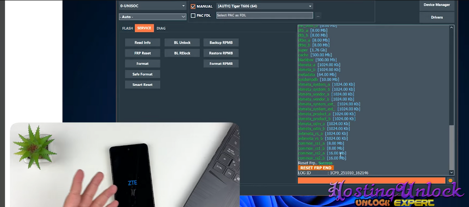Screen dimensions: 469x207
Task: Click the orange stop icon beside progress bar
Action: (451, 181)
